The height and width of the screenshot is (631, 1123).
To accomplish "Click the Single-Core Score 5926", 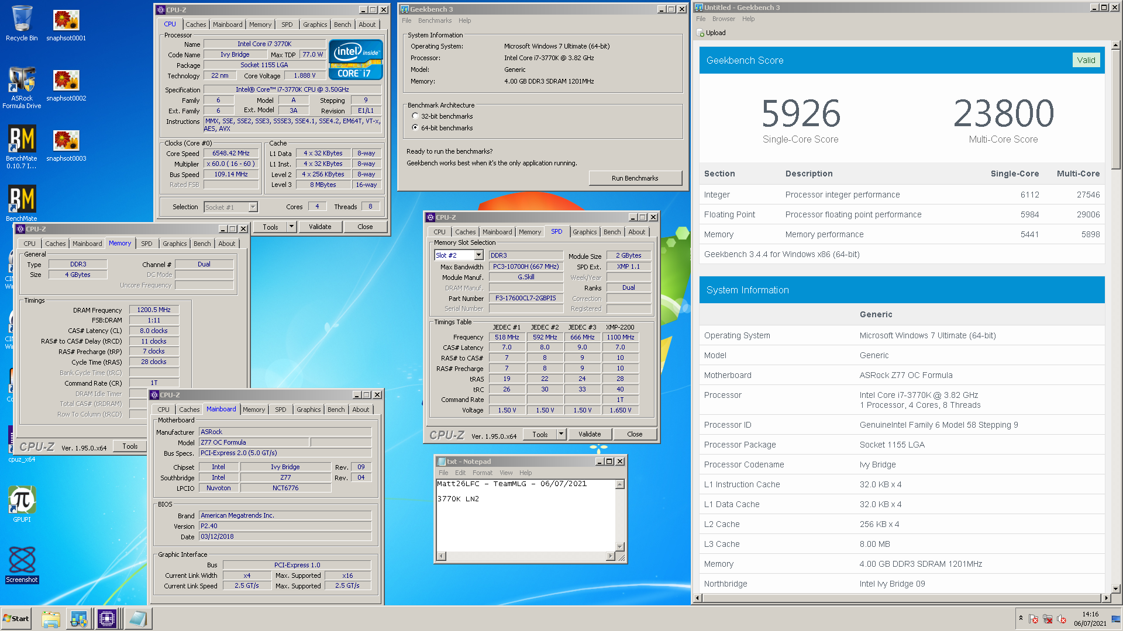I will pos(801,113).
